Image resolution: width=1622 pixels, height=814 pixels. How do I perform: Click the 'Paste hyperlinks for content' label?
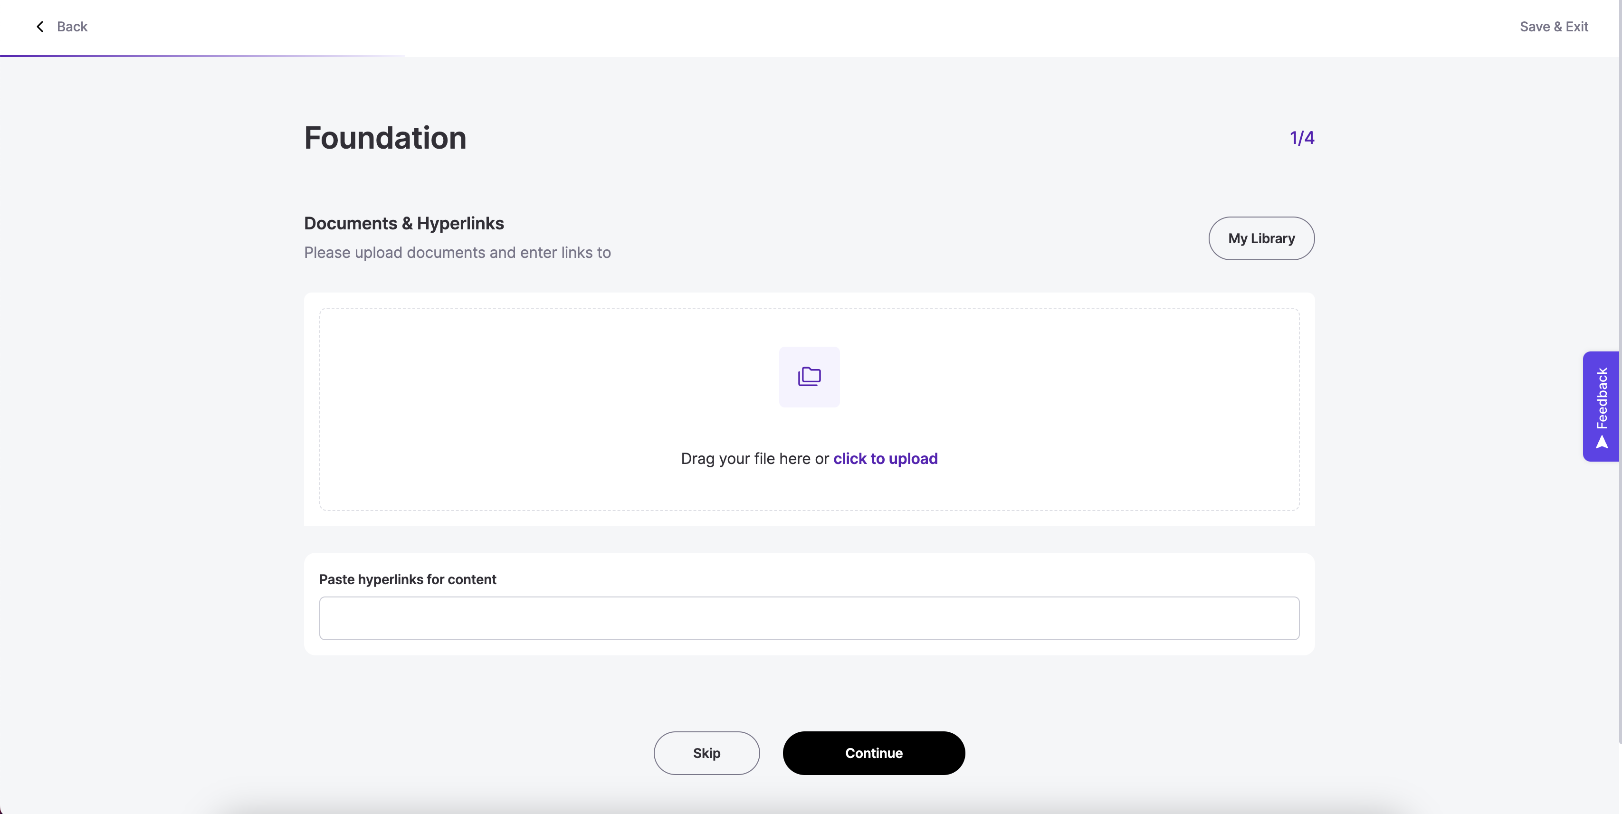pyautogui.click(x=407, y=579)
